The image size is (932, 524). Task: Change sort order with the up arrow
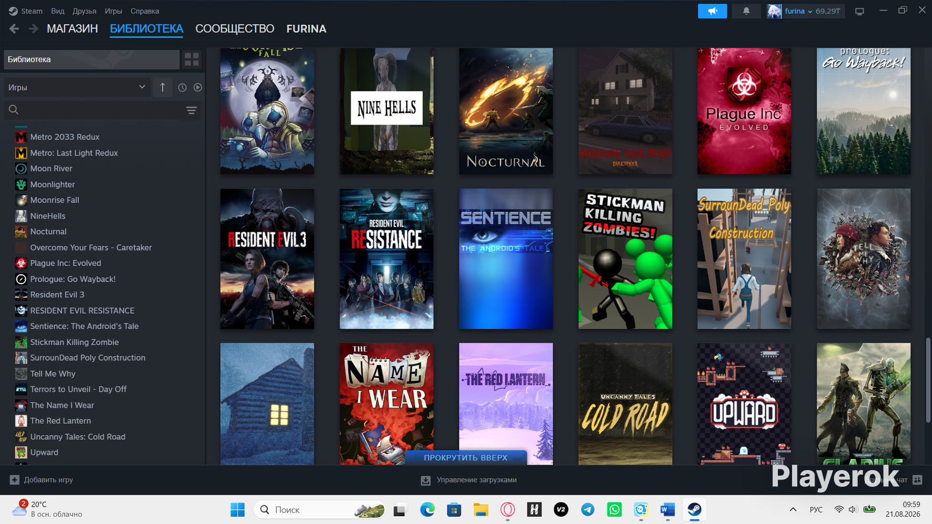162,88
